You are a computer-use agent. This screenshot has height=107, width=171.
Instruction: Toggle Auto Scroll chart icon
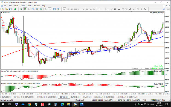point(46,9)
